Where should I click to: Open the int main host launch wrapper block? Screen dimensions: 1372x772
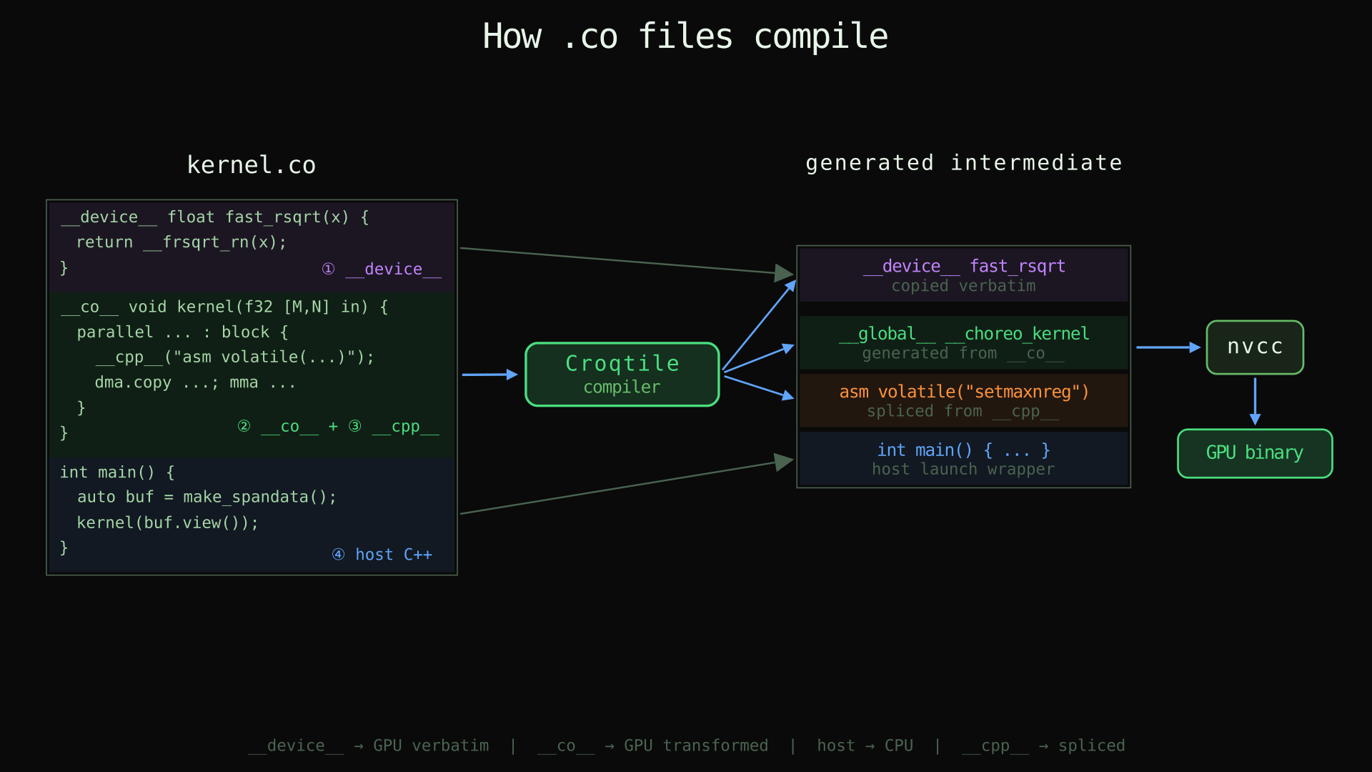coord(963,458)
